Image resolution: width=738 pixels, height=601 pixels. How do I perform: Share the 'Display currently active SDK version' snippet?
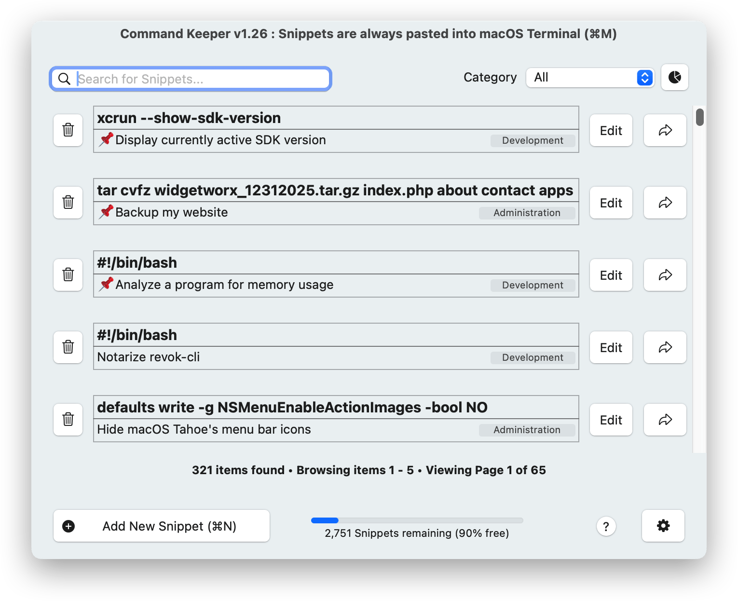tap(665, 130)
